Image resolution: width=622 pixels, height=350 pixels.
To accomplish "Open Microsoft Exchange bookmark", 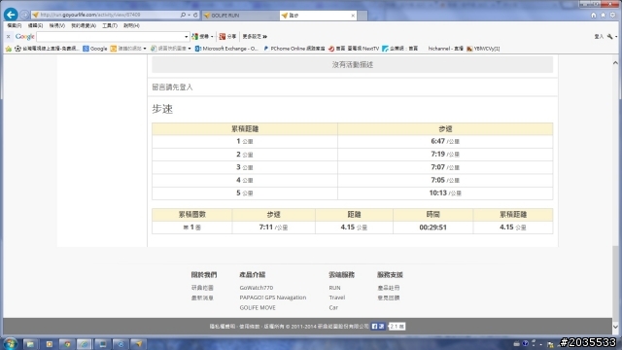I will tap(226, 49).
